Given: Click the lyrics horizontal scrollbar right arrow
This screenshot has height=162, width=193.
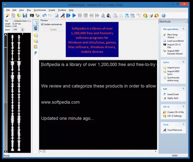Looking at the screenshot, I should tap(155, 151).
